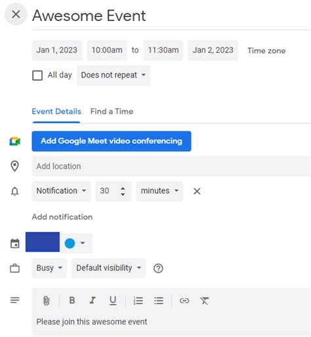Image resolution: width=311 pixels, height=337 pixels.
Task: Open the Does not repeat dropdown
Action: click(x=114, y=75)
